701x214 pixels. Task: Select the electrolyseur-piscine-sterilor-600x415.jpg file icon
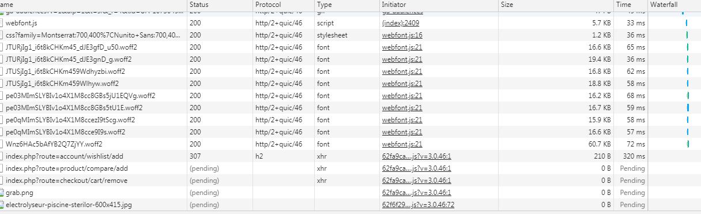(x=2, y=205)
